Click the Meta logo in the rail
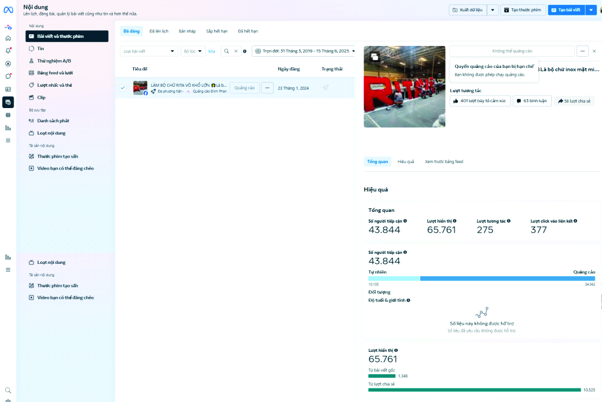602x402 pixels. pos(8,10)
